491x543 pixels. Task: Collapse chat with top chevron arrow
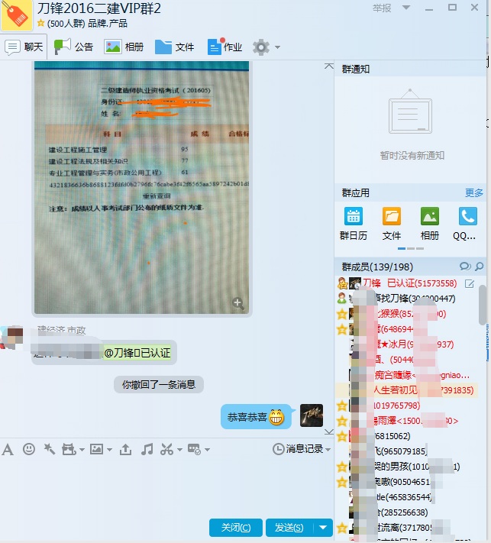329,66
